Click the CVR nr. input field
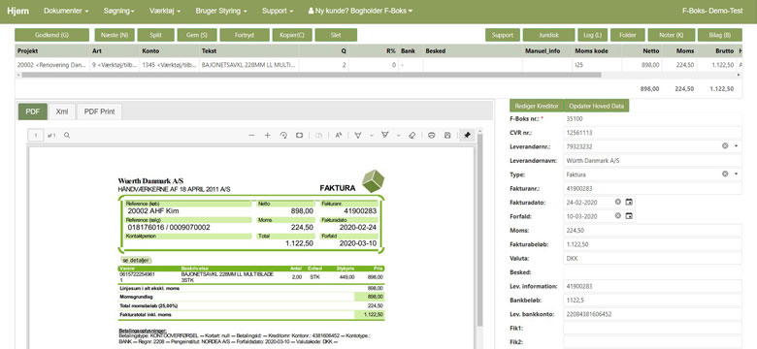 coord(652,132)
